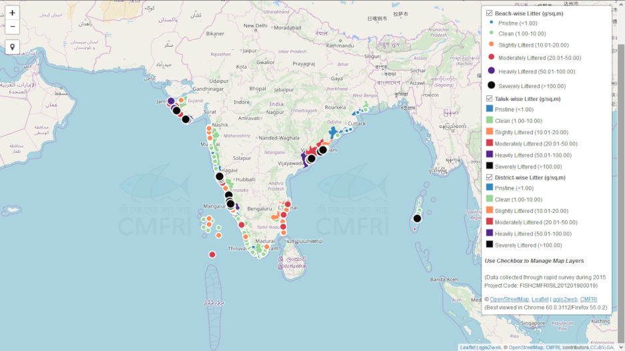Click the 'Project Code' text line
The height and width of the screenshot is (351, 625).
tap(541, 286)
